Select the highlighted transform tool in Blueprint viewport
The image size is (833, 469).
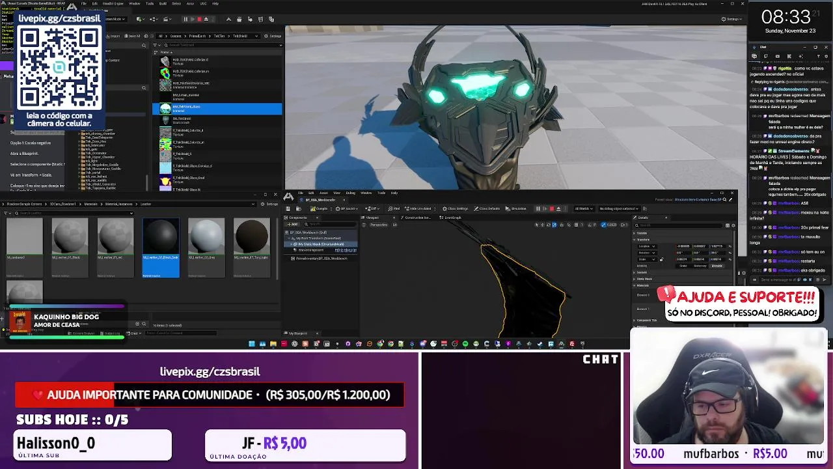554,225
